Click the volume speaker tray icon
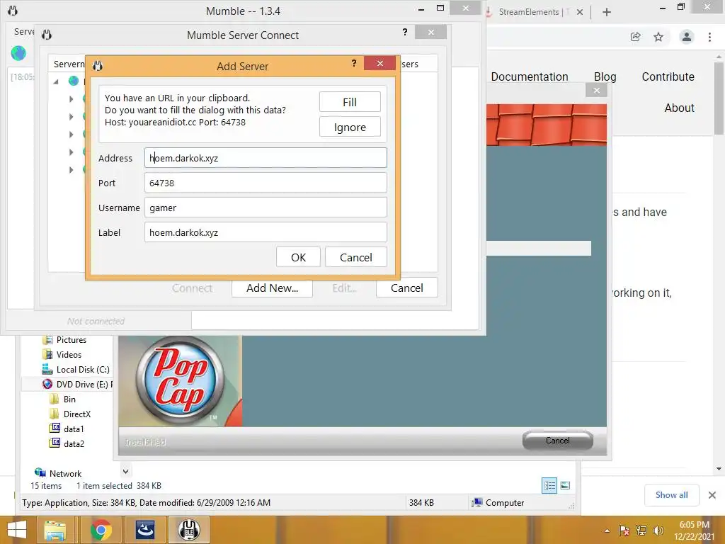725x544 pixels. [x=658, y=531]
